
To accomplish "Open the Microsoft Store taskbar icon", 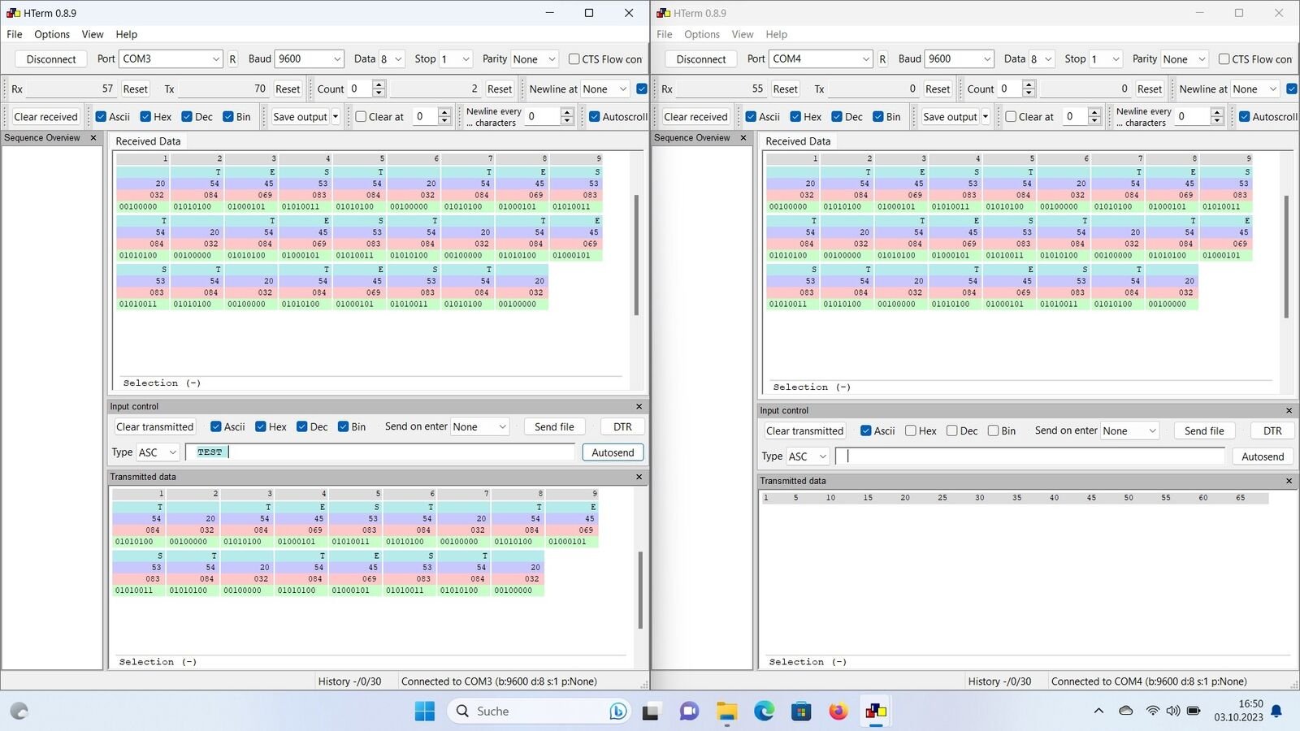I will point(801,712).
